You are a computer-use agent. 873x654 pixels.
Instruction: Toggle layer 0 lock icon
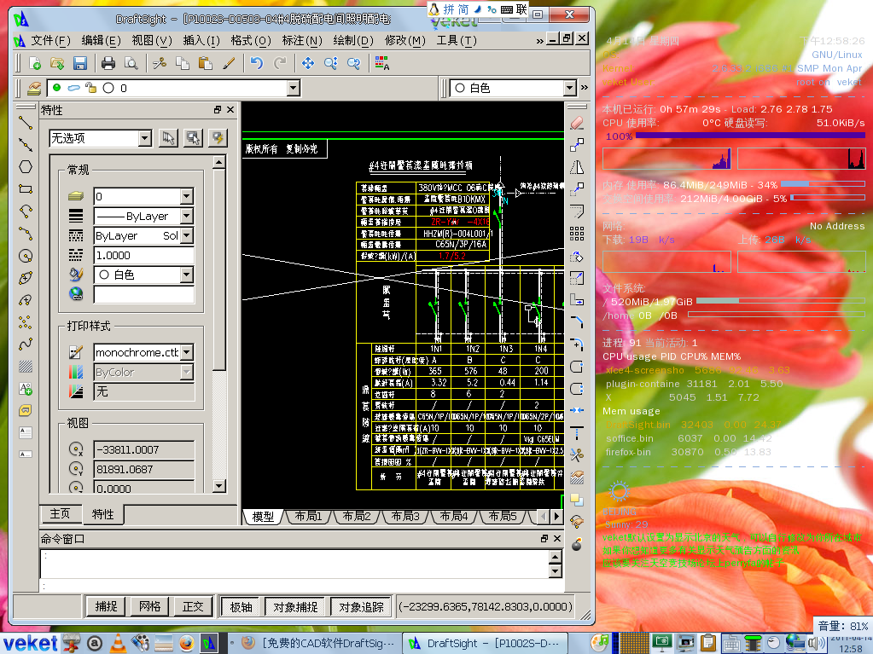click(x=90, y=88)
